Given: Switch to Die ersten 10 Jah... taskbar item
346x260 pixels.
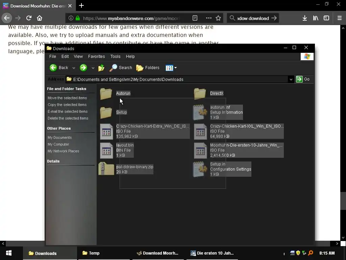Looking at the screenshot, I should [212, 253].
